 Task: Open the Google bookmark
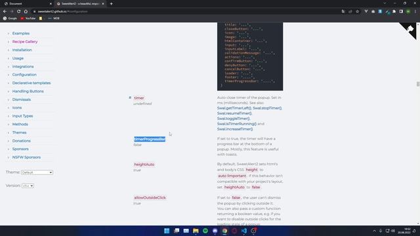click(10, 18)
